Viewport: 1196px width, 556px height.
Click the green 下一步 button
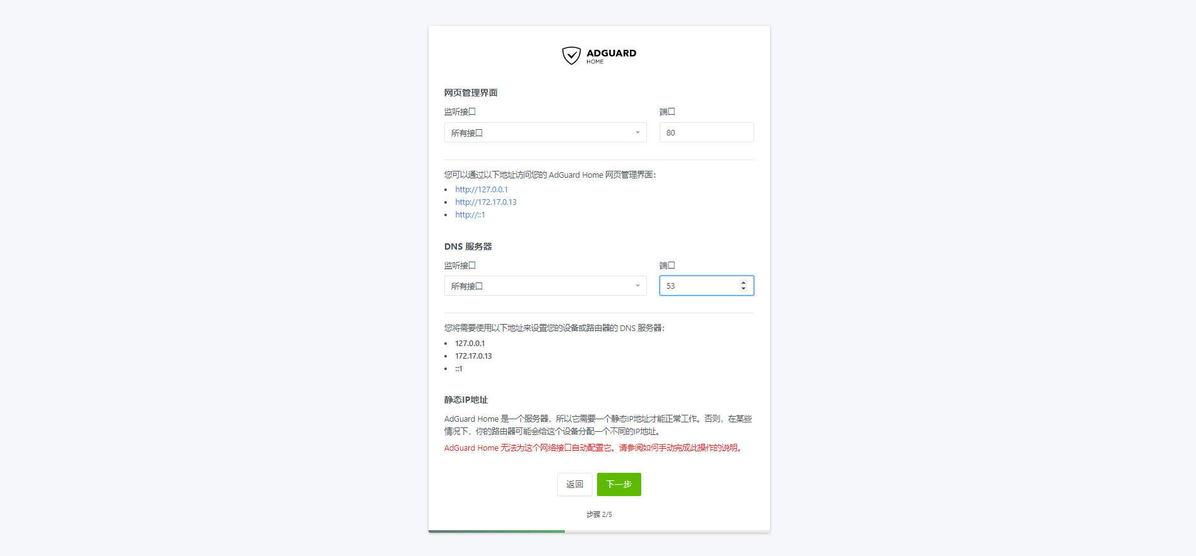(619, 484)
